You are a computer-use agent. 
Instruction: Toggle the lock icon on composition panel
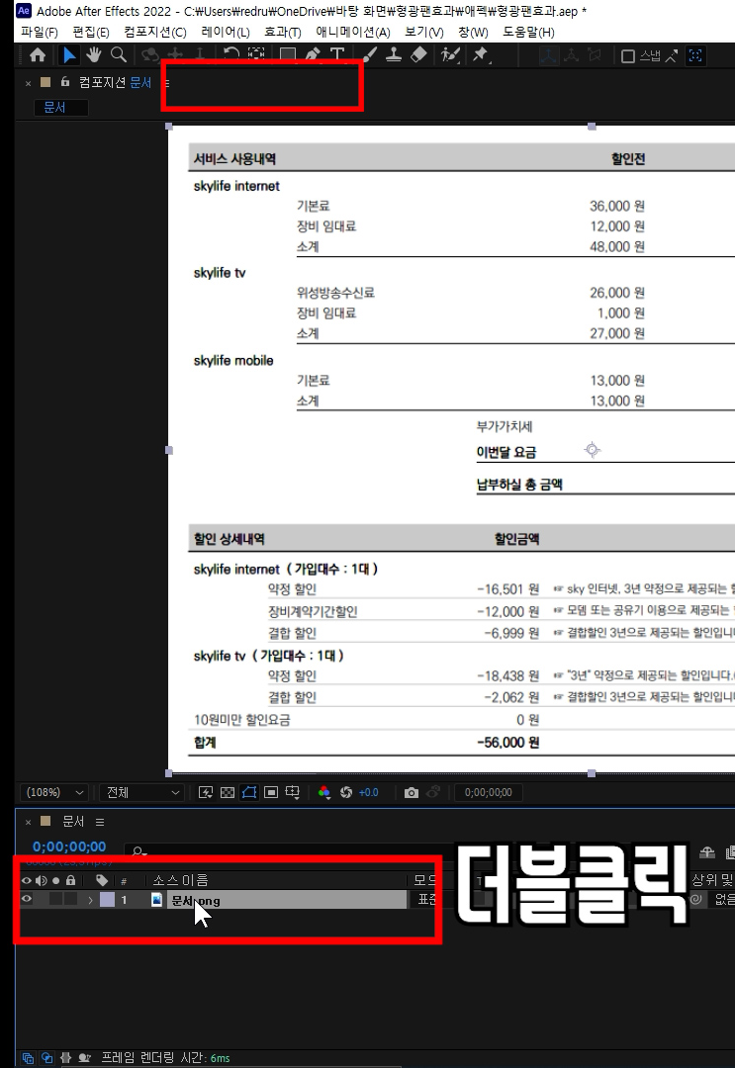(64, 82)
